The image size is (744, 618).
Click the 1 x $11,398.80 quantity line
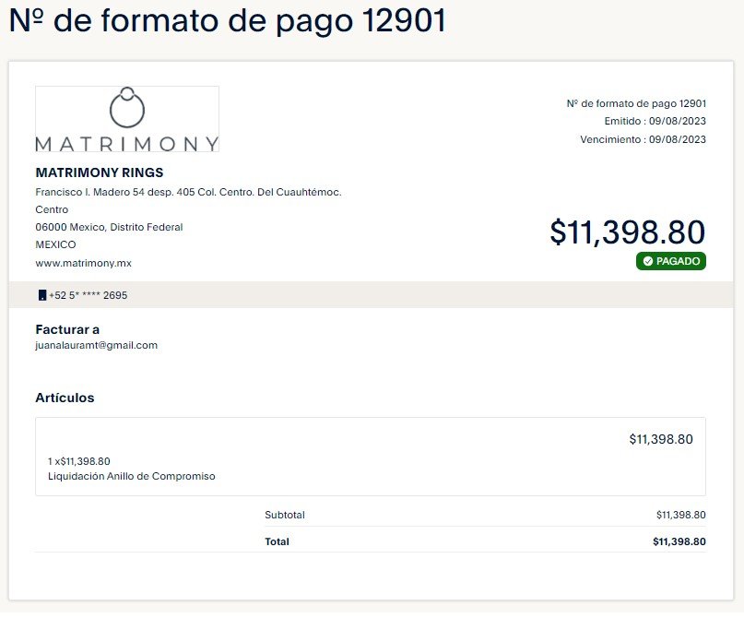(78, 461)
